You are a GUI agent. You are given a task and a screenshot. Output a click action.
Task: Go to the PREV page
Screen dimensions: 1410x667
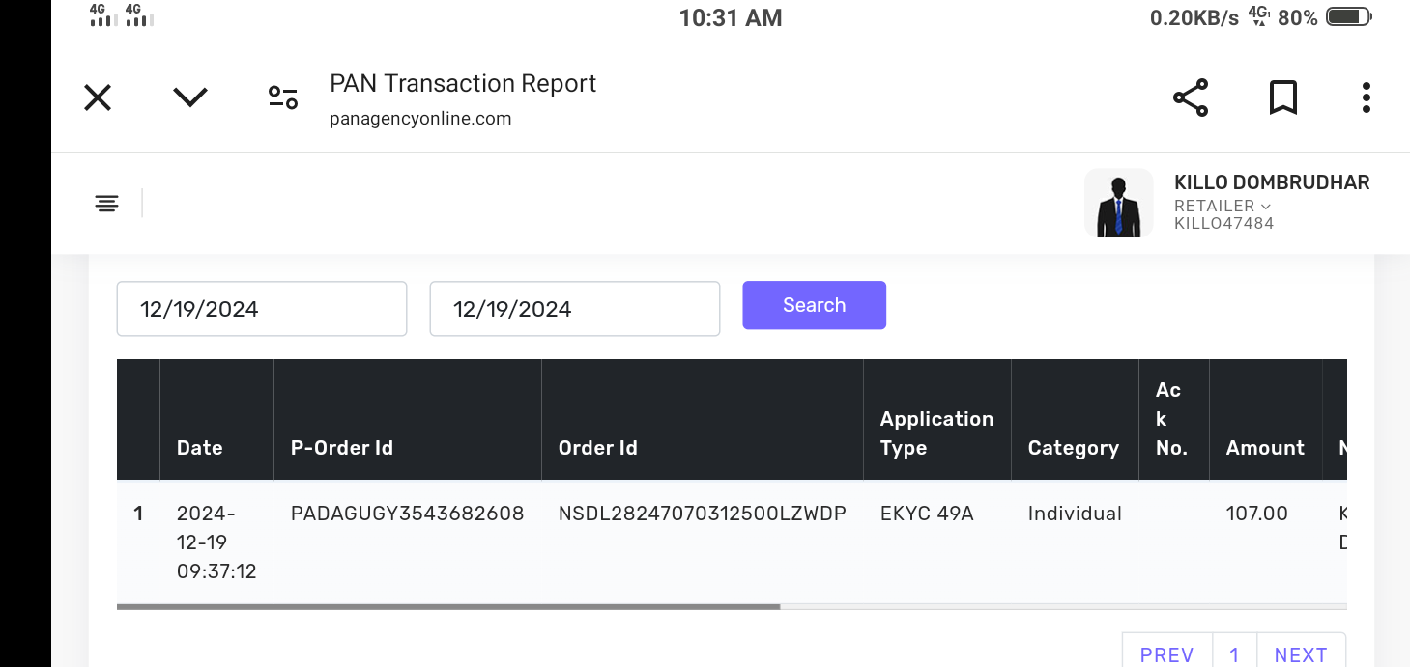click(x=1166, y=654)
